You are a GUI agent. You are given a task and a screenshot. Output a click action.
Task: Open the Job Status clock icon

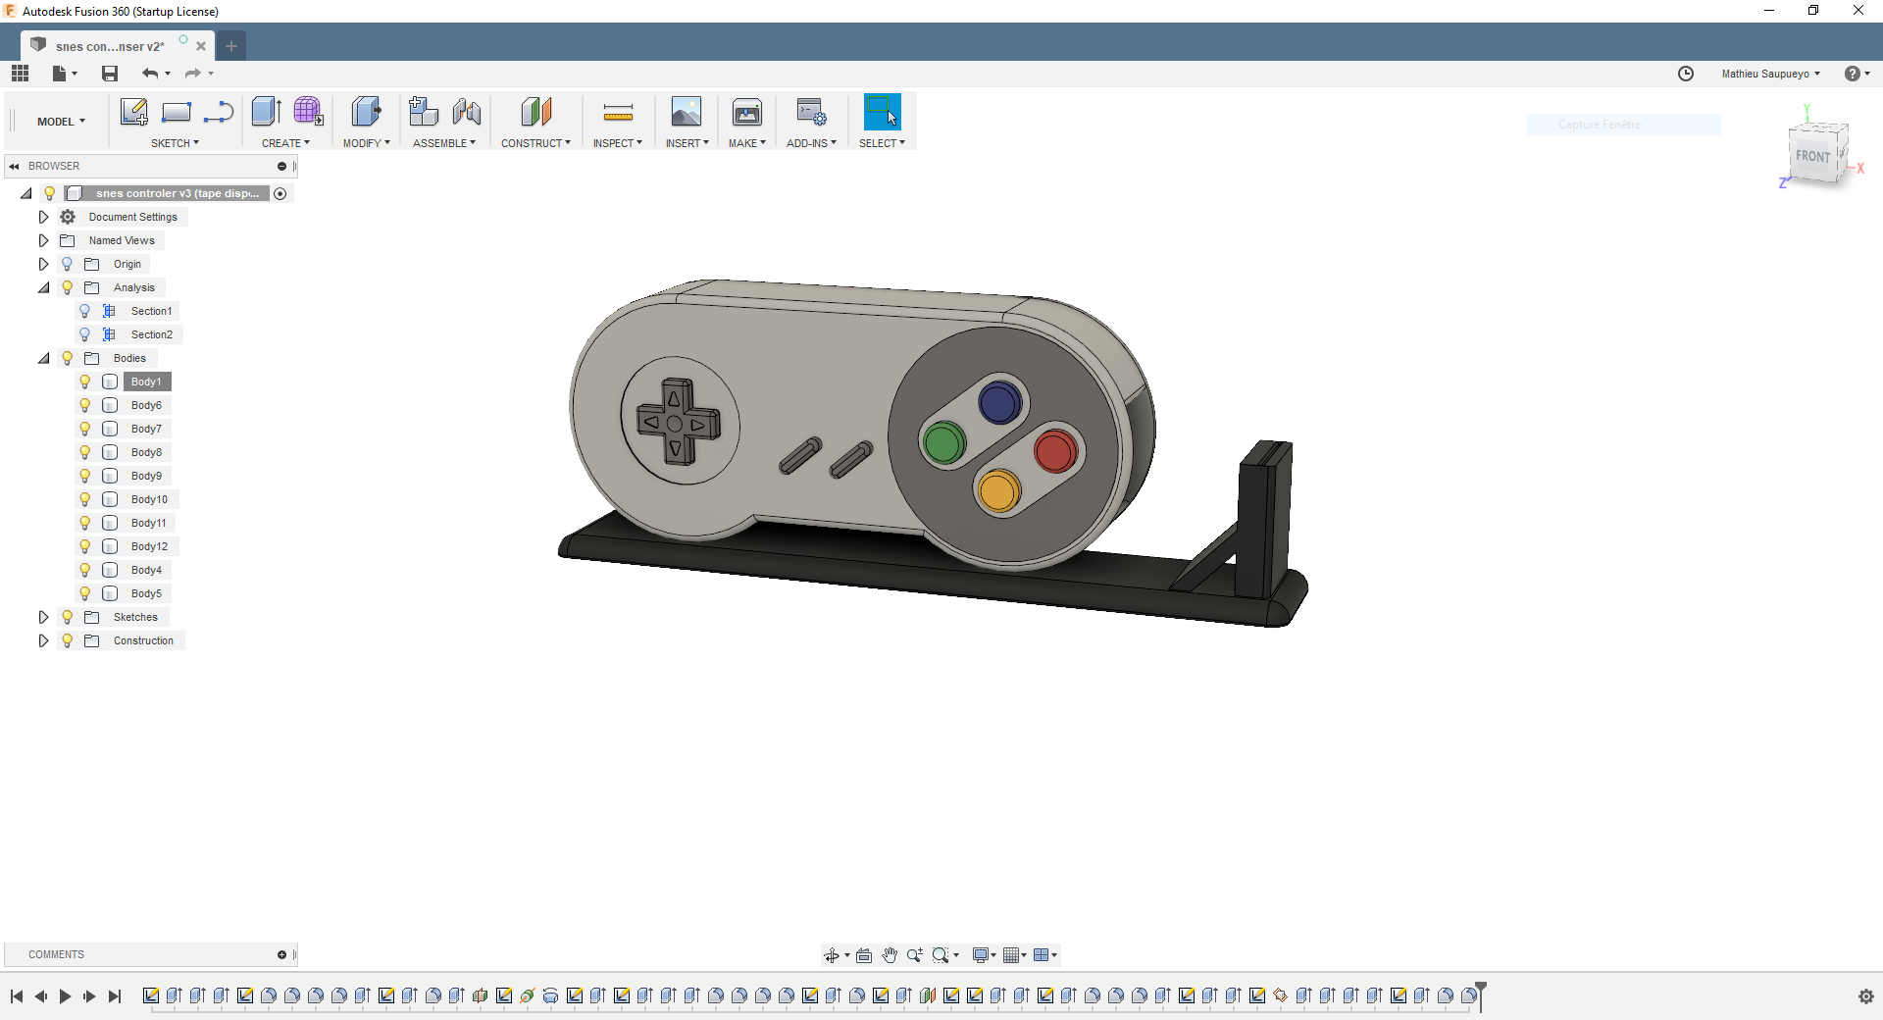pos(1686,74)
